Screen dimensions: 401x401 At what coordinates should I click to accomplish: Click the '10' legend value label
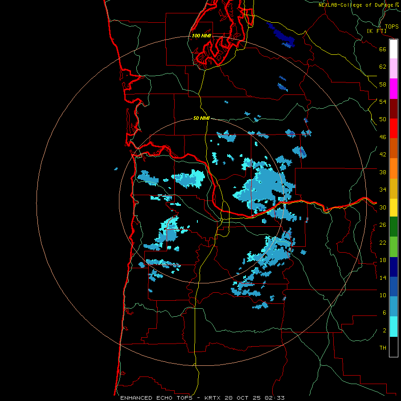click(383, 295)
